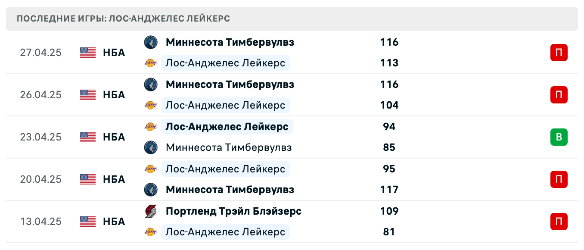This screenshot has height=250, width=584.
Task: Click the USA flag next to the 27.04.25 game
Action: pos(87,53)
